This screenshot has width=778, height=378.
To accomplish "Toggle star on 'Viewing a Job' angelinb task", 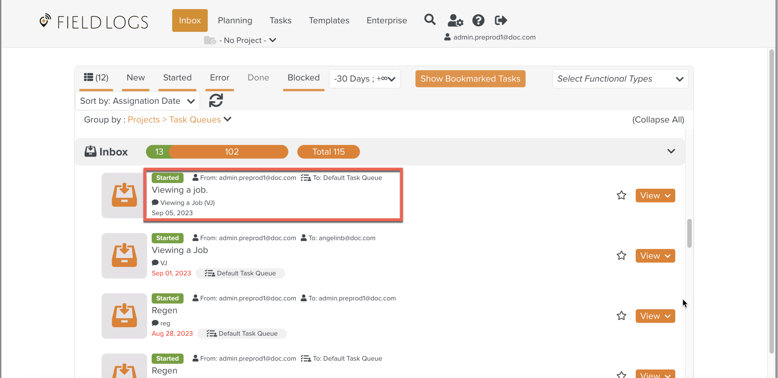I will [621, 256].
